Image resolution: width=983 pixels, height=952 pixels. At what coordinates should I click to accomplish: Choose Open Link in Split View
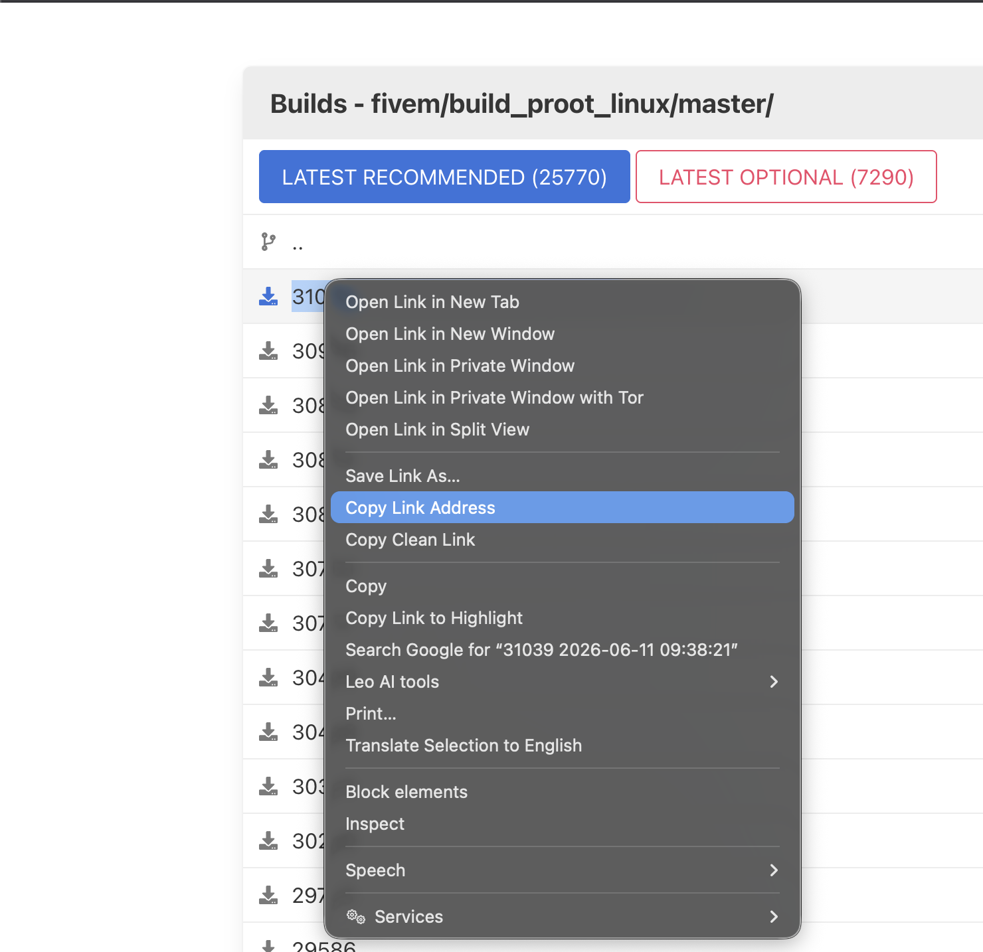click(x=562, y=430)
